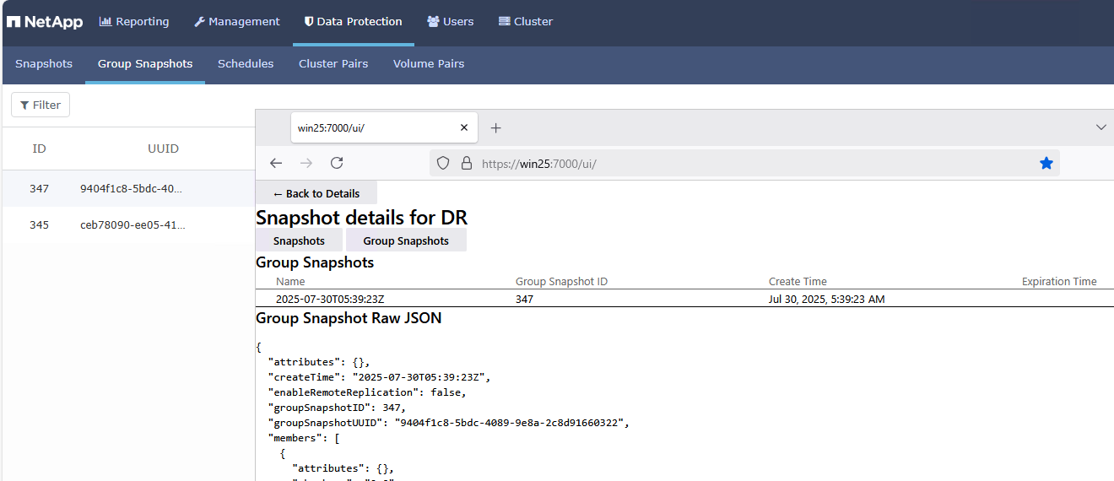Screen dimensions: 1114x481
Task: Click the Snapshot details for DR heading
Action: pyautogui.click(x=362, y=217)
